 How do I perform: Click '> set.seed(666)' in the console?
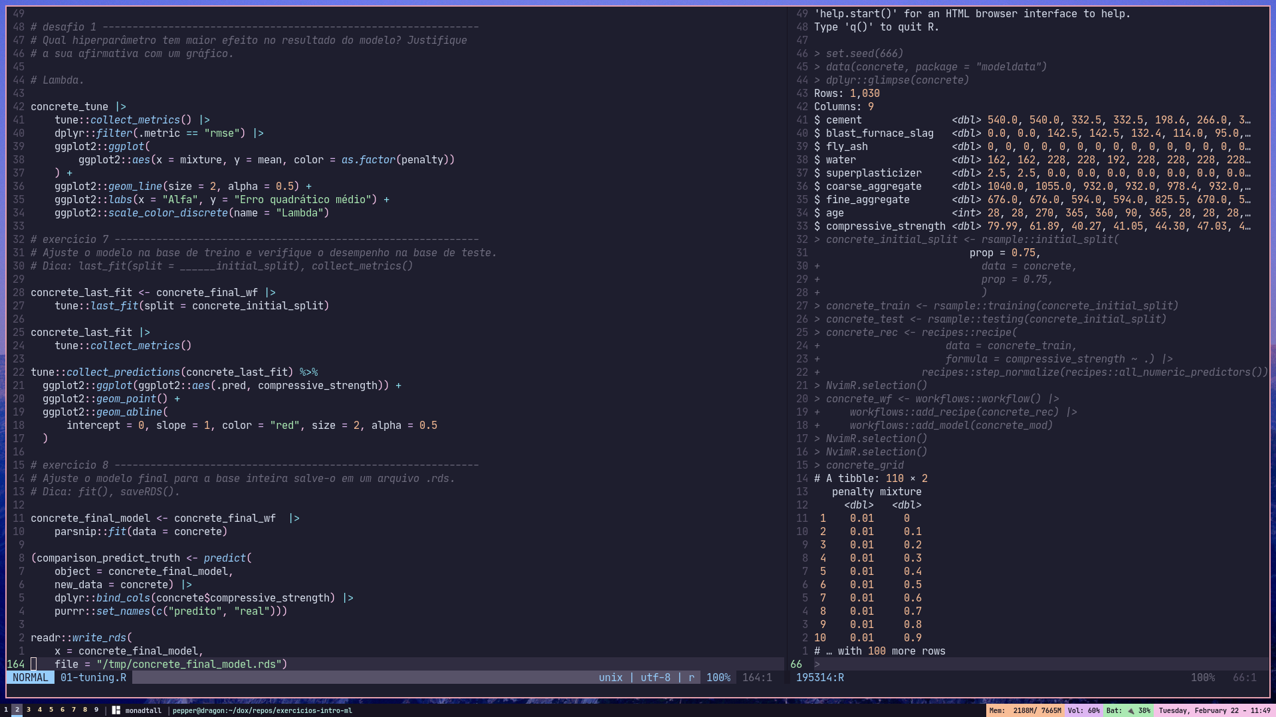859,53
